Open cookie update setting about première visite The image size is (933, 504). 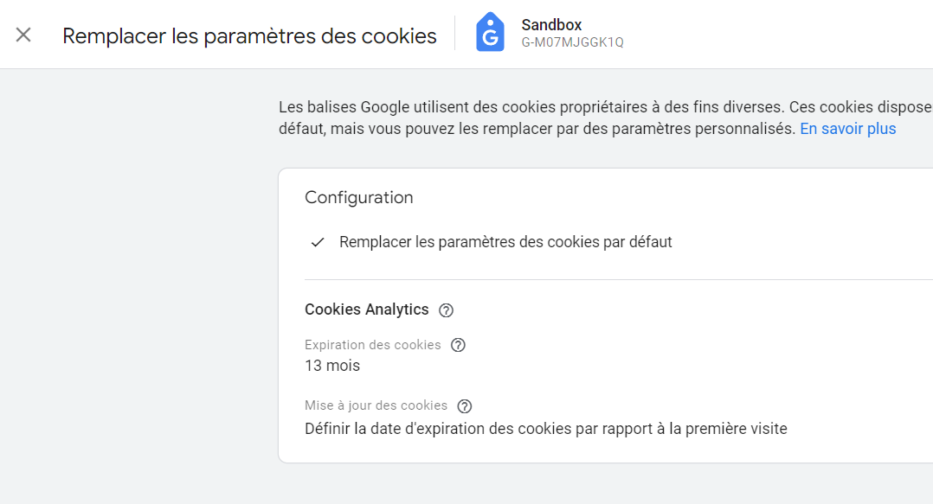coord(545,429)
